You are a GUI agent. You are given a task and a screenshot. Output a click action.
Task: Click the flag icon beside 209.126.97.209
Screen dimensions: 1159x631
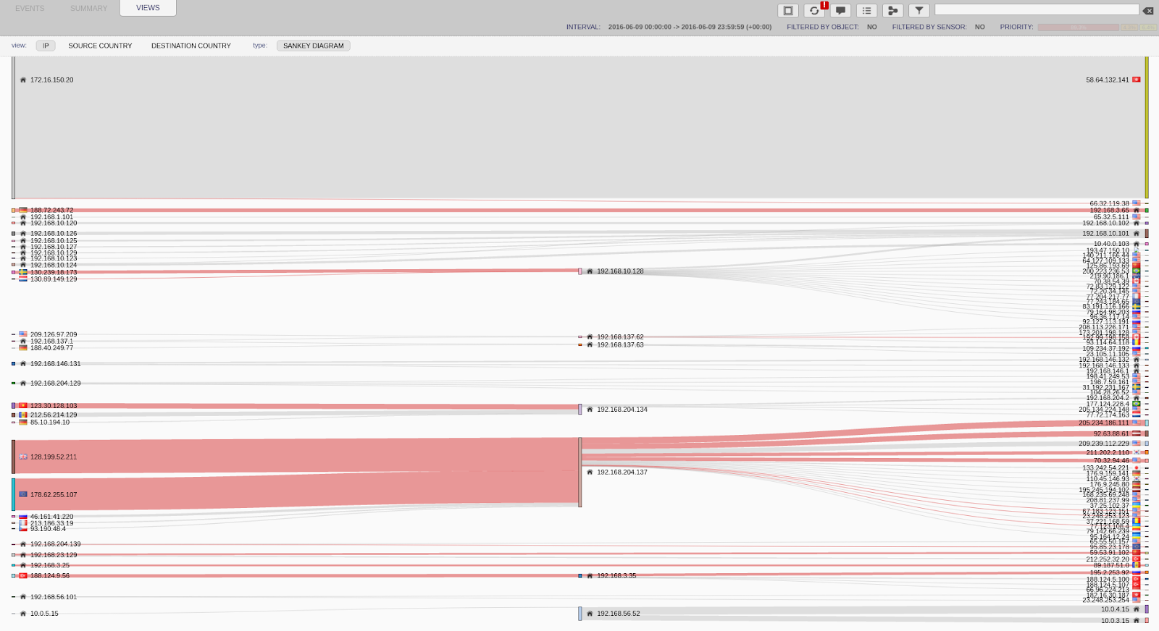pos(23,334)
